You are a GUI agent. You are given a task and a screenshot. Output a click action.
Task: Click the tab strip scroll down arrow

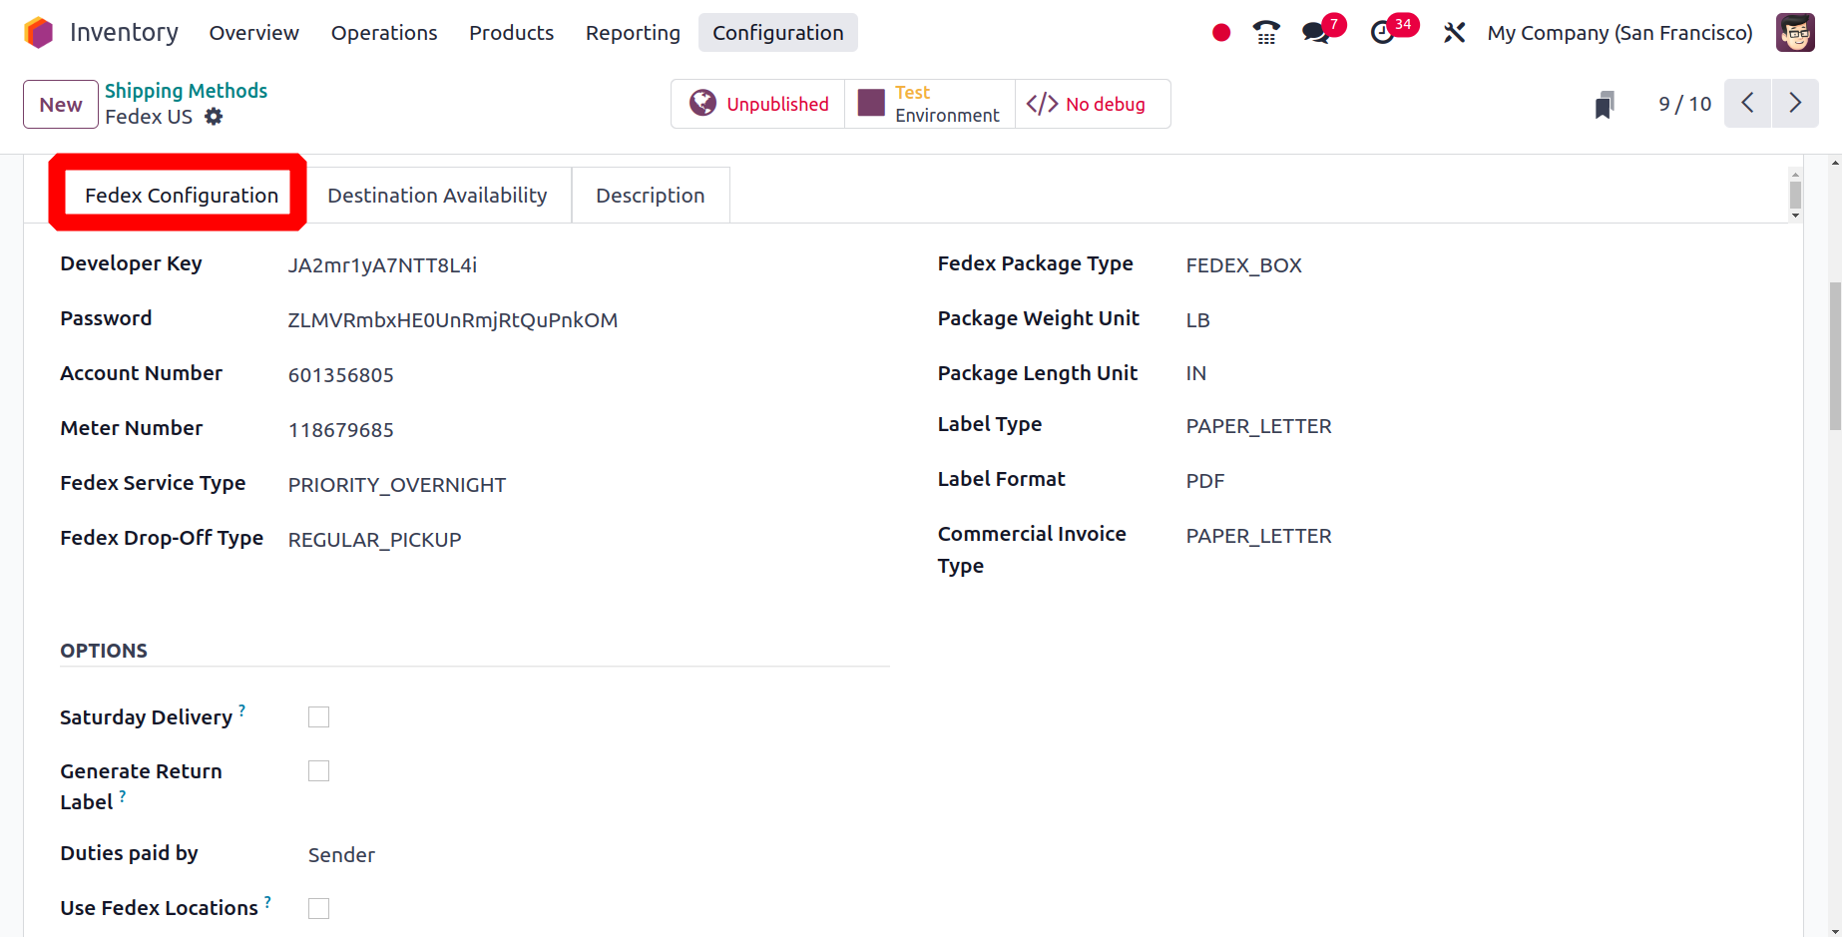[x=1795, y=216]
